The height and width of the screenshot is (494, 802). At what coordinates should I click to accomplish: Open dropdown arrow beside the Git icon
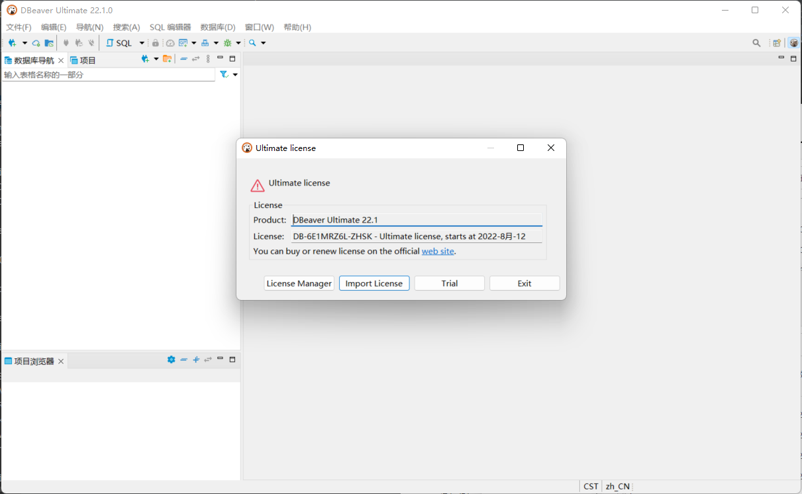194,43
